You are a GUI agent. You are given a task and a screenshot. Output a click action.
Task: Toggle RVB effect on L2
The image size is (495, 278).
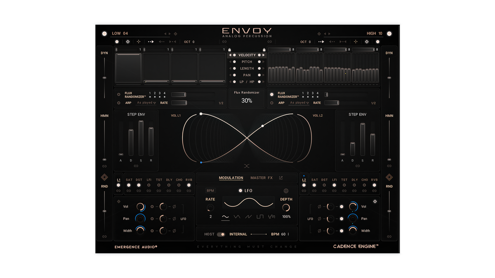point(375,185)
